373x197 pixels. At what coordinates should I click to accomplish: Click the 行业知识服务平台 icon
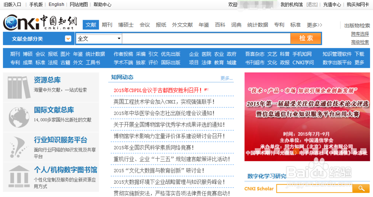coord(19,147)
